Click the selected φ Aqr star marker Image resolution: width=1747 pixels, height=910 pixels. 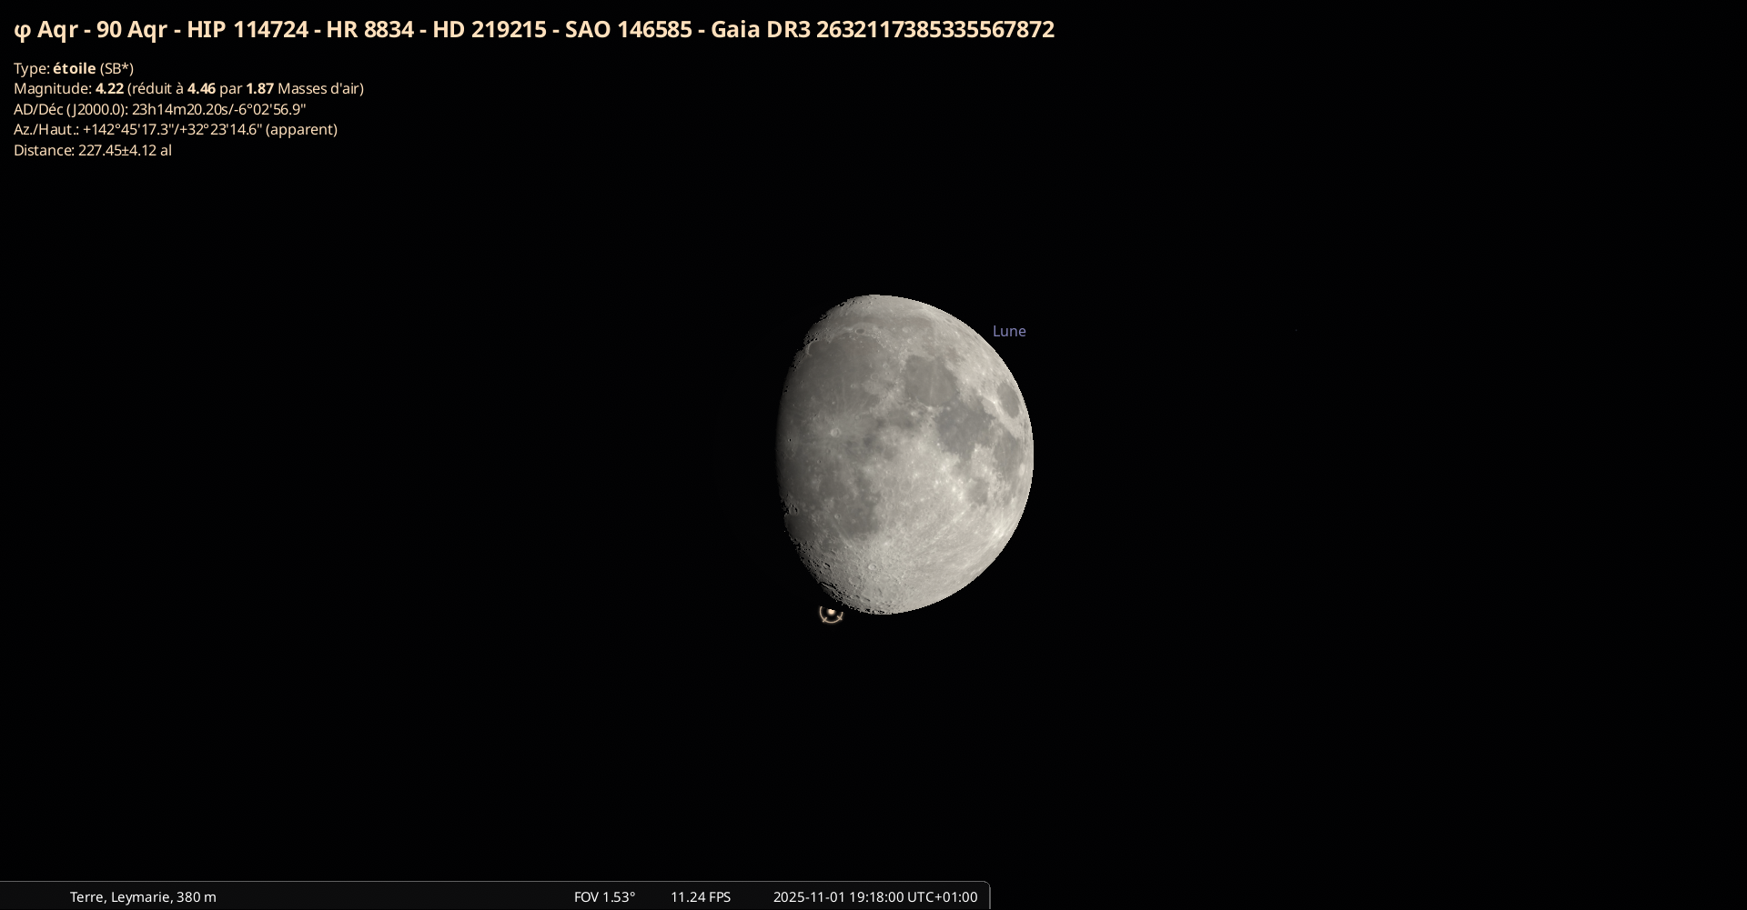click(831, 614)
